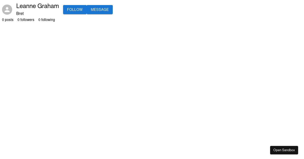Click the 0 posts count
Viewport: 304px width, 159px height.
click(x=8, y=20)
